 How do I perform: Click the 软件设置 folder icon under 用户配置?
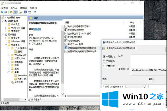9,38
